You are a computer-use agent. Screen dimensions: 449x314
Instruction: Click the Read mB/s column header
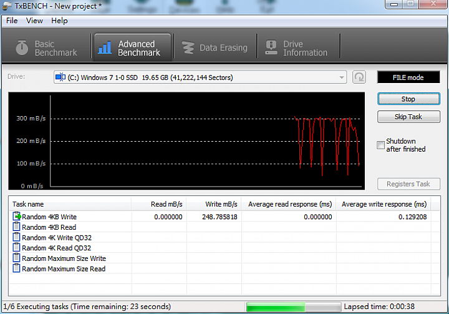pyautogui.click(x=159, y=204)
